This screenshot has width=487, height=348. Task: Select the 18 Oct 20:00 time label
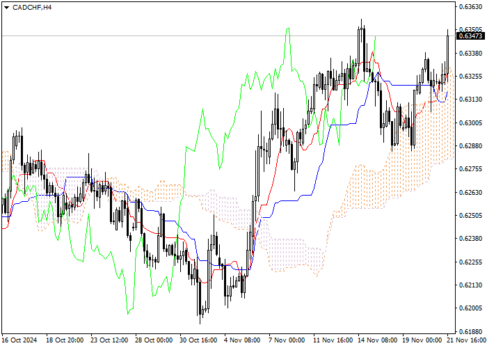[x=65, y=340]
